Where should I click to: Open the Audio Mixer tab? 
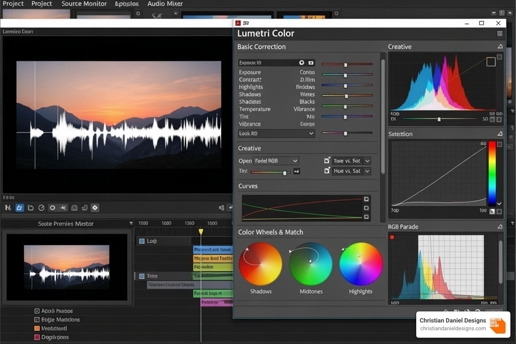click(x=165, y=4)
